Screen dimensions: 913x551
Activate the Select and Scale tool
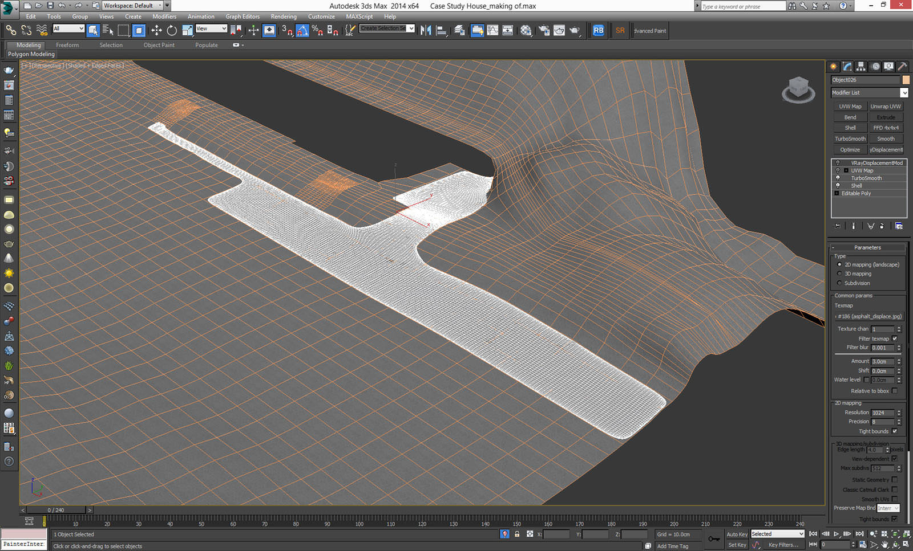187,30
